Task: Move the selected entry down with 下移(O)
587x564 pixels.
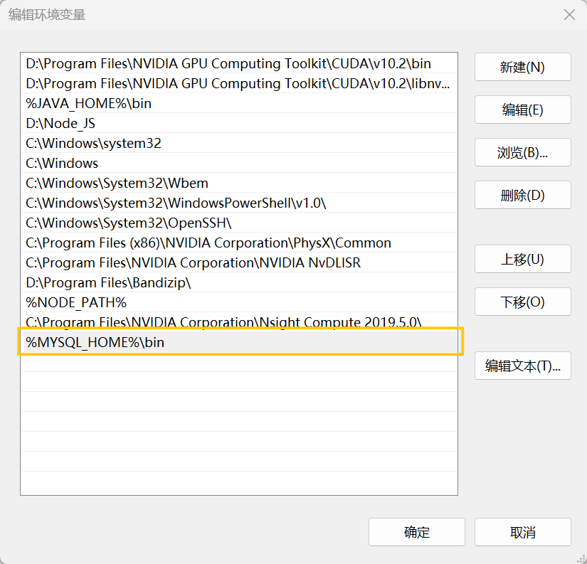Action: [x=522, y=302]
